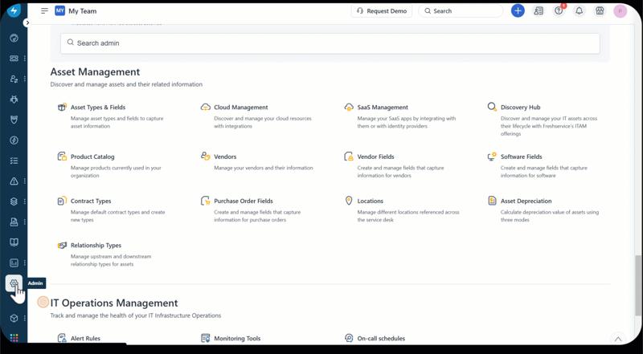Open the stacked layers assets sidebar icon

click(14, 201)
